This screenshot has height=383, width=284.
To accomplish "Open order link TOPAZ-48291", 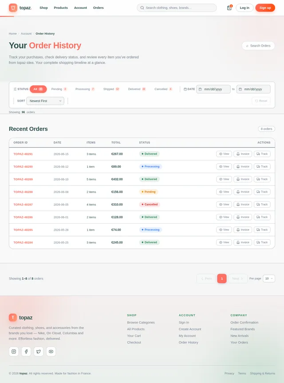I will pyautogui.click(x=23, y=154).
